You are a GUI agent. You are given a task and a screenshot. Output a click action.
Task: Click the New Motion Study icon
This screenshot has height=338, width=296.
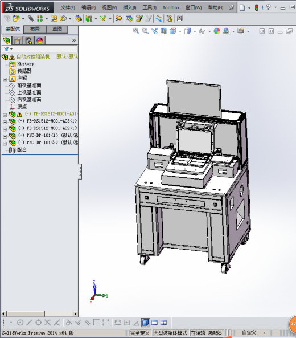(x=118, y=19)
